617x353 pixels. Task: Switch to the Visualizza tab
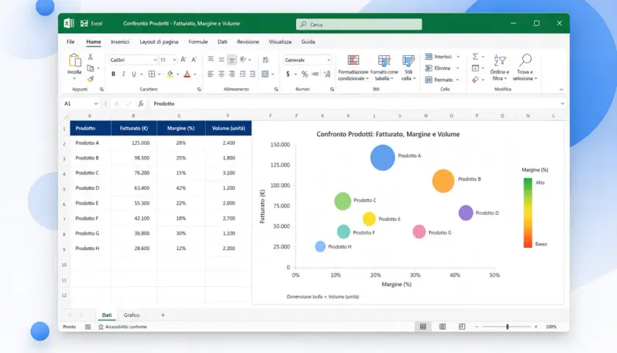280,42
